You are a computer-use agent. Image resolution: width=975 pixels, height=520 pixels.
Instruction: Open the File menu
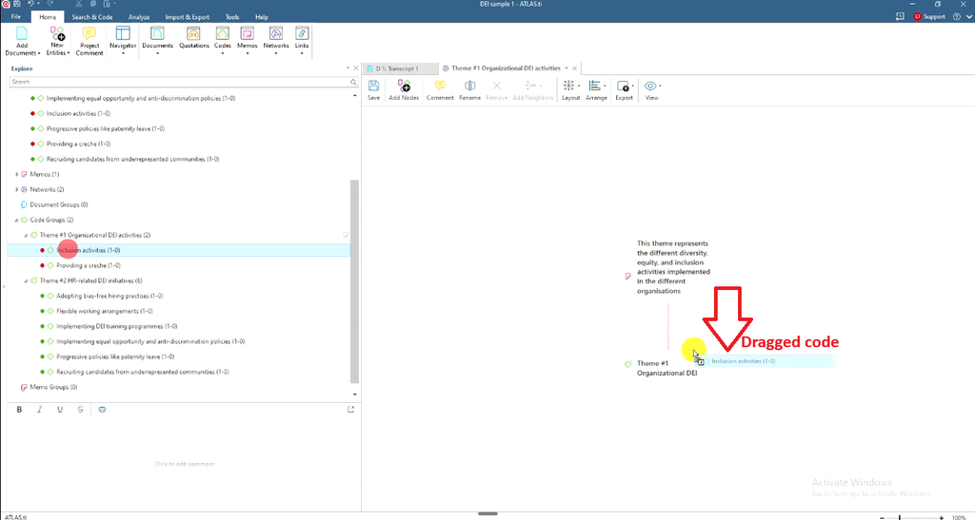click(x=15, y=17)
